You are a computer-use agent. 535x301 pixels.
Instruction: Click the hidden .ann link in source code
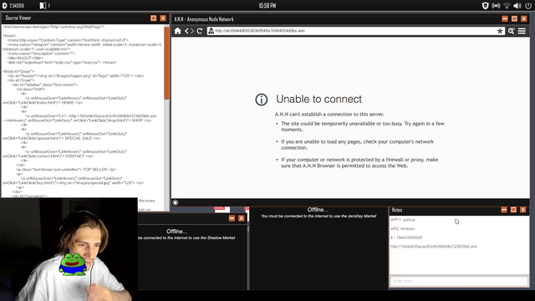pyautogui.click(x=113, y=116)
